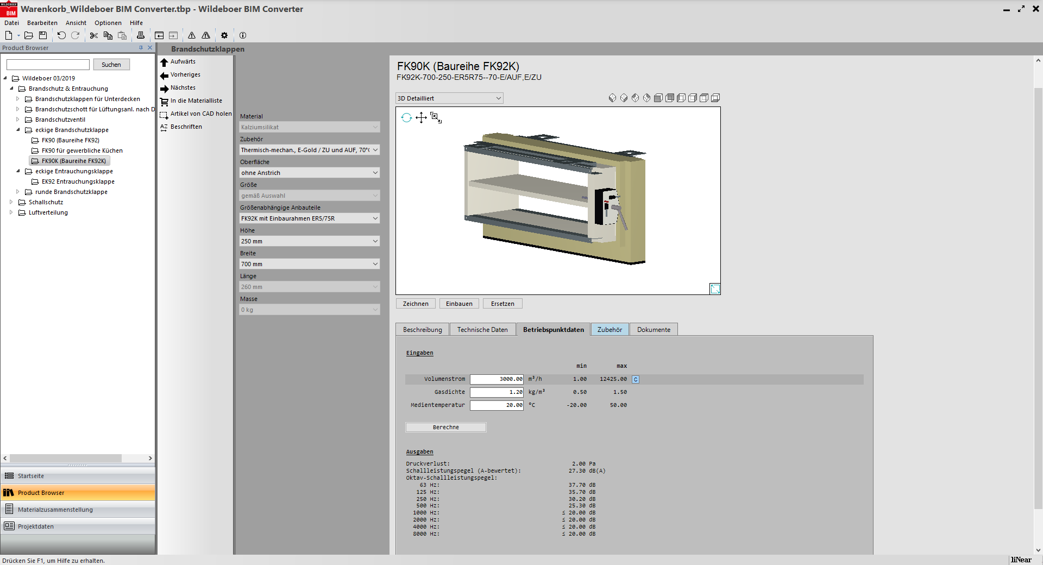Click the blue C button beside Volumenstrom

pos(636,379)
